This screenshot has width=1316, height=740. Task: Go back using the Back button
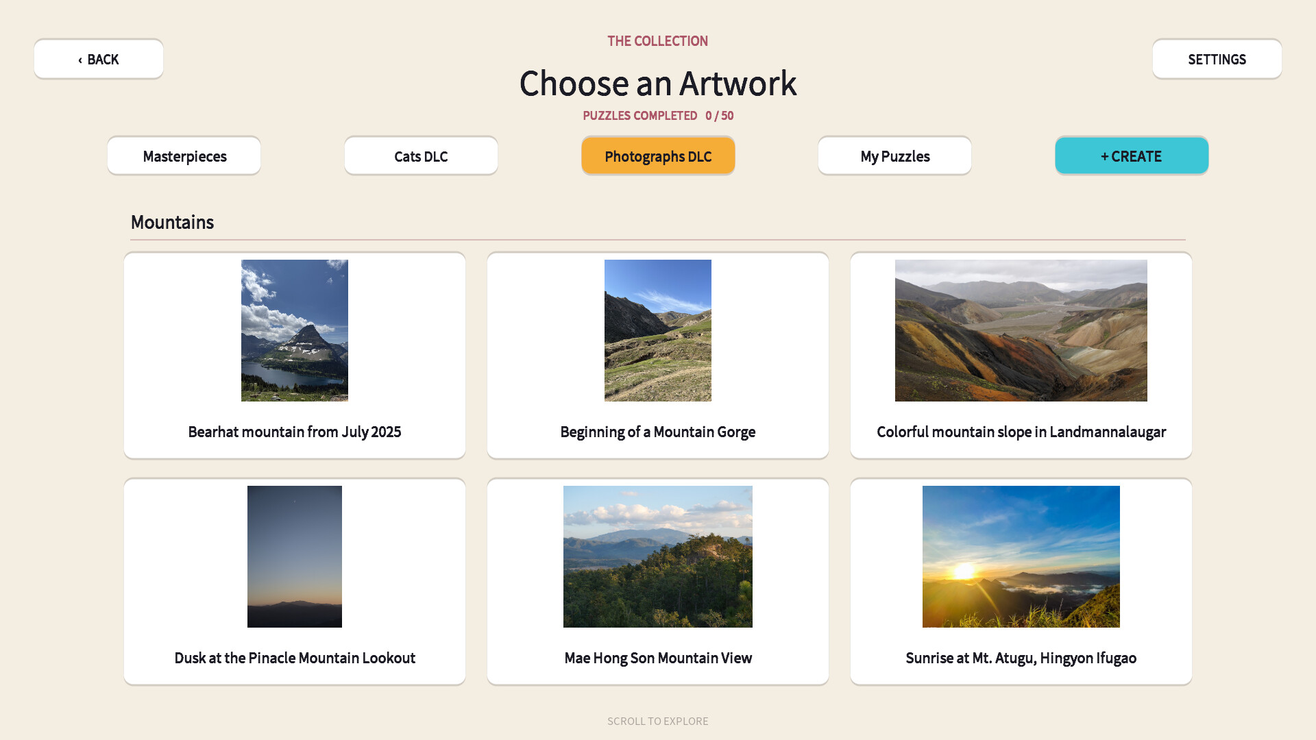tap(99, 59)
